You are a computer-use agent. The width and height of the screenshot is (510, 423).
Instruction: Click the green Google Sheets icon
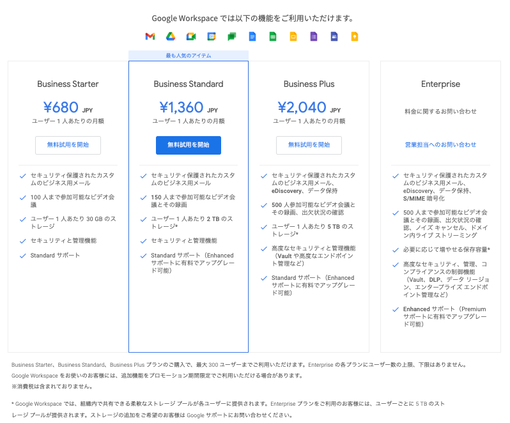(x=273, y=36)
